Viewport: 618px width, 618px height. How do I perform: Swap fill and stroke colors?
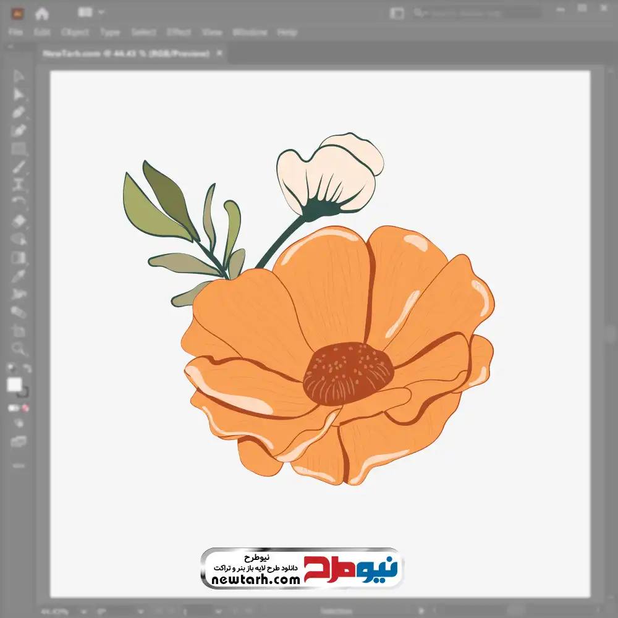pyautogui.click(x=27, y=369)
